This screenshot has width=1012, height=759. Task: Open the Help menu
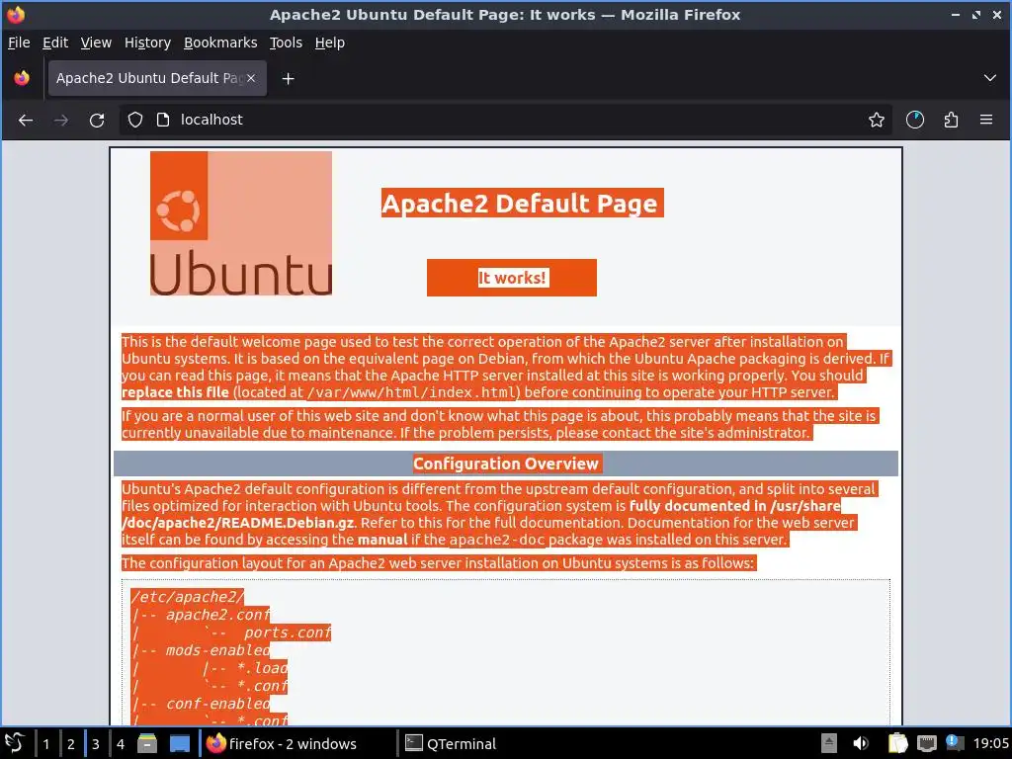[330, 42]
